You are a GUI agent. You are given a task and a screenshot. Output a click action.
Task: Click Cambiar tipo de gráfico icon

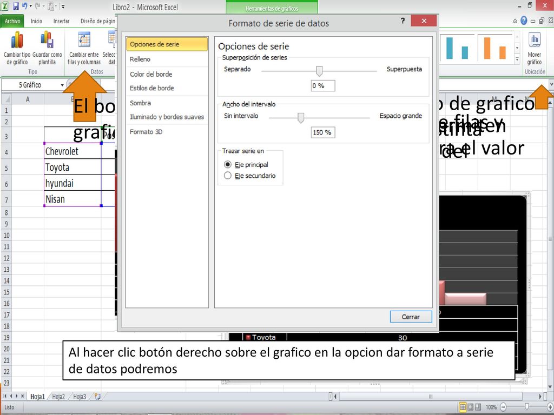pos(17,39)
